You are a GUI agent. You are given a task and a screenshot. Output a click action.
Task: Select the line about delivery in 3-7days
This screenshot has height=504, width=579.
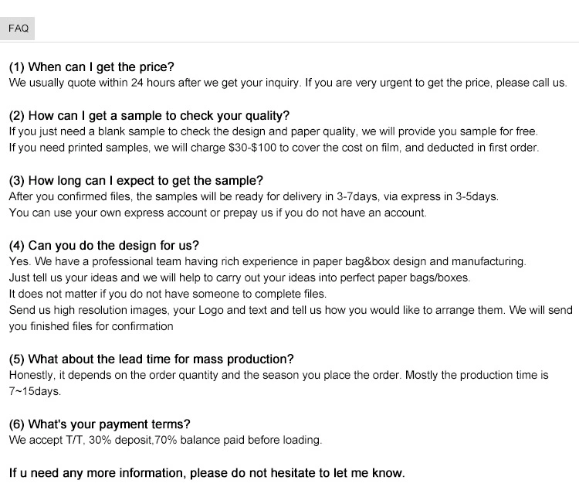coord(253,196)
